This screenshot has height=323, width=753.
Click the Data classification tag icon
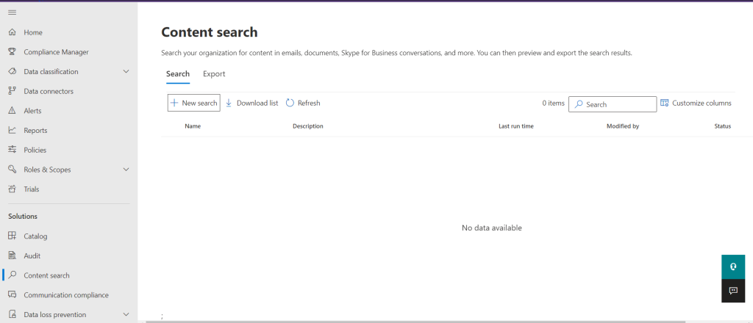coord(13,71)
